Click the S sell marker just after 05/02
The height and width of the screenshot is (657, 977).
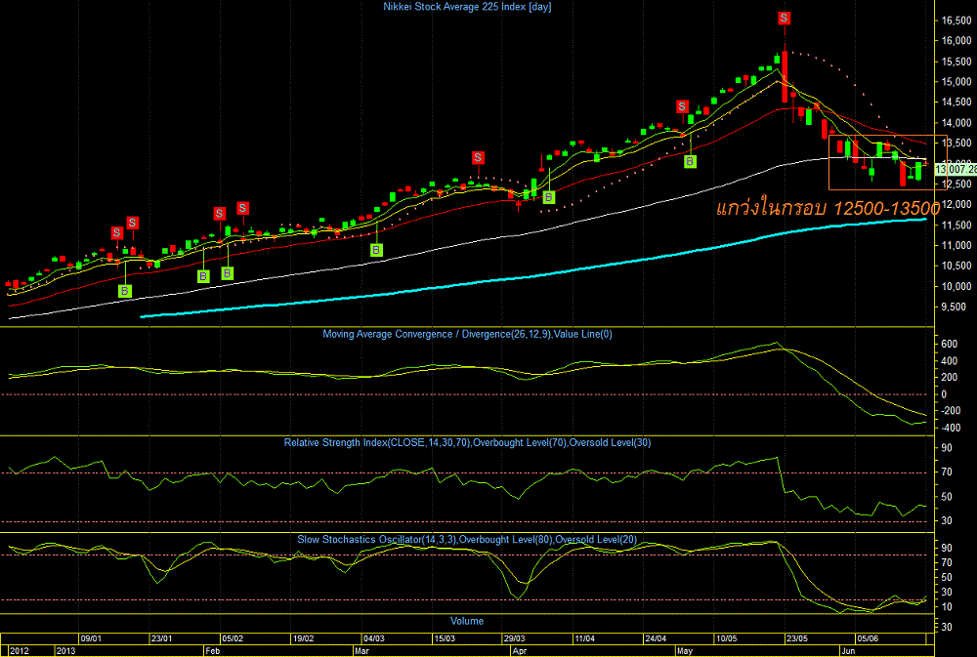coord(243,207)
